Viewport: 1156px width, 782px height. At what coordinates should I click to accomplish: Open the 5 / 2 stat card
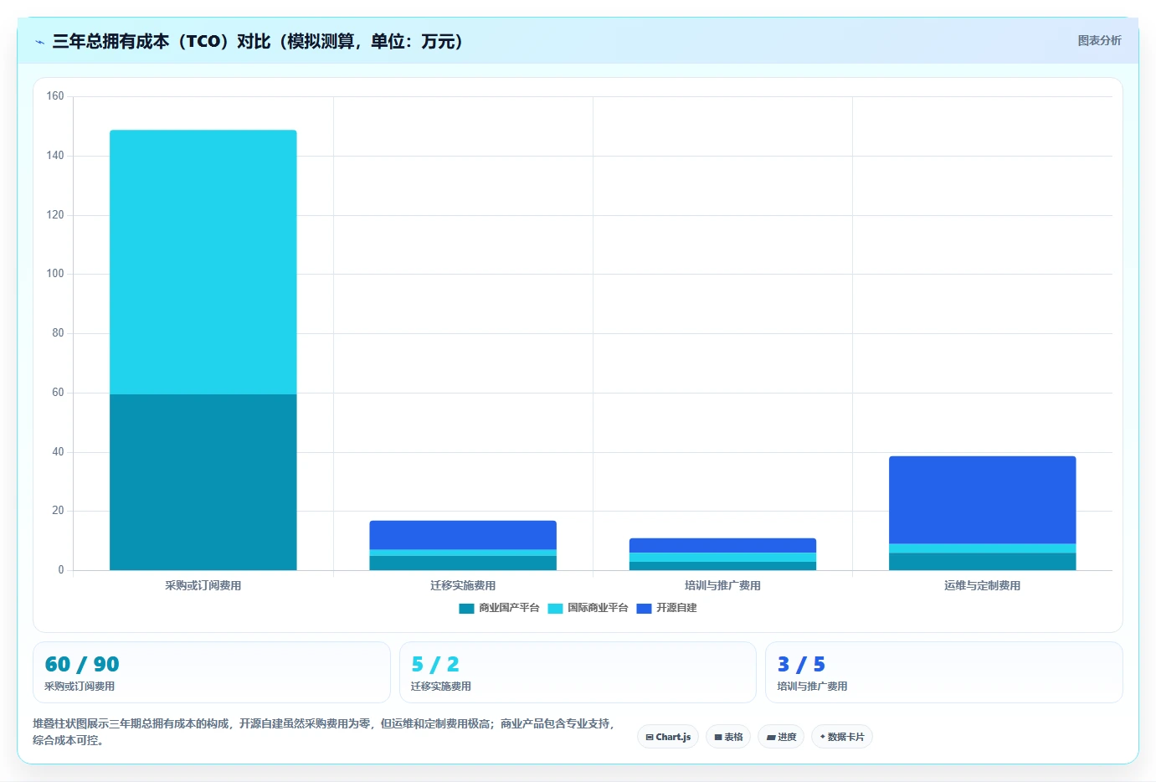coord(578,672)
